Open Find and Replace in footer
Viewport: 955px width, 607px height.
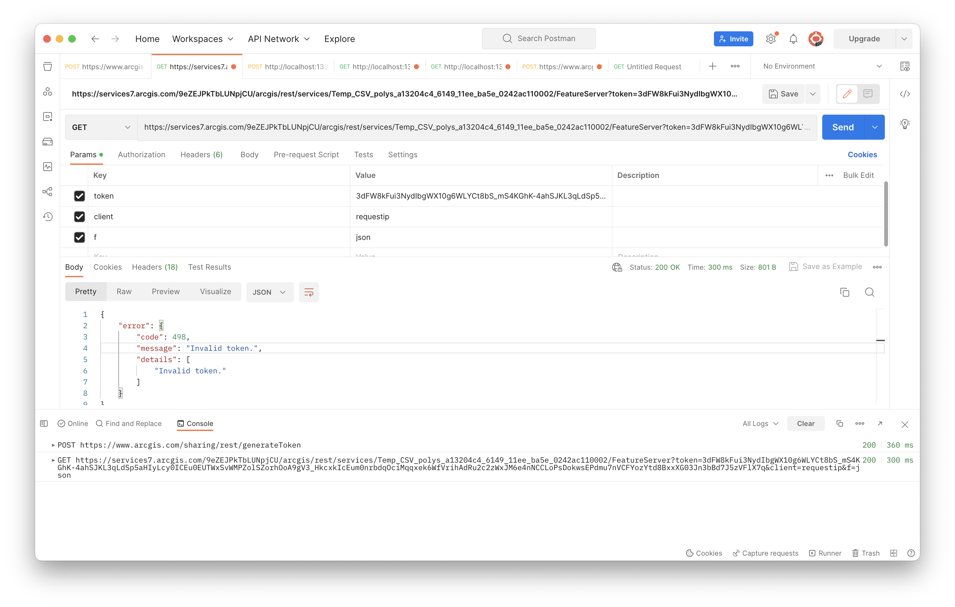click(x=129, y=424)
